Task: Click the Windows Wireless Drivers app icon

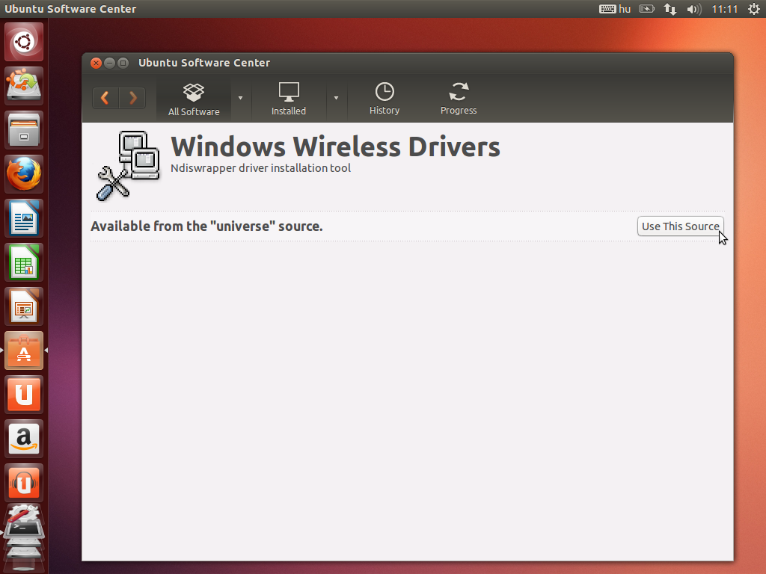Action: click(129, 166)
